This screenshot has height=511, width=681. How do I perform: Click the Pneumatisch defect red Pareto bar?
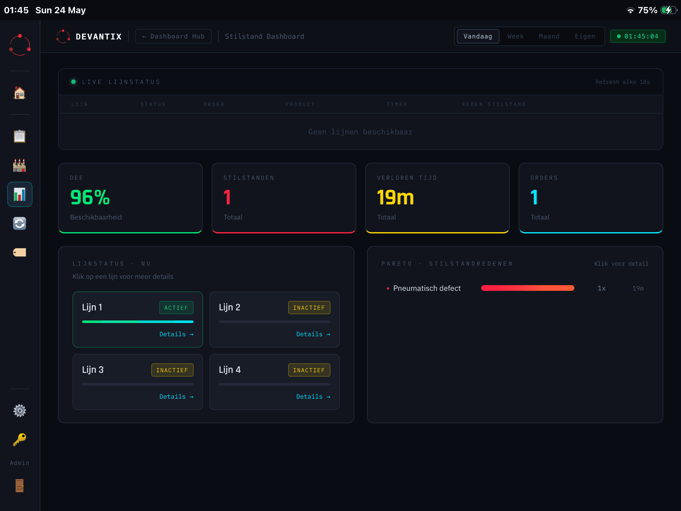coord(528,288)
